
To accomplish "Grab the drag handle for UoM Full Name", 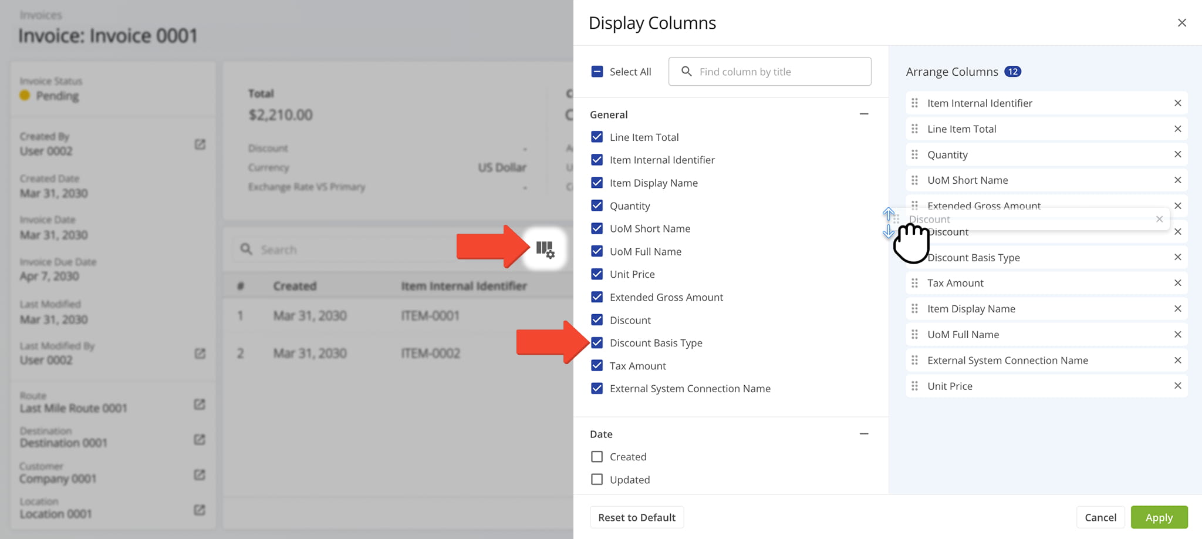I will [x=914, y=335].
